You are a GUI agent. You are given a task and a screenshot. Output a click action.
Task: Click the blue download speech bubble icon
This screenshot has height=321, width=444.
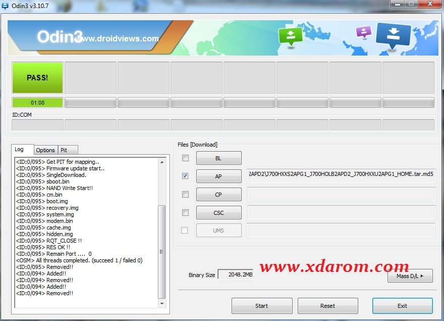394,36
